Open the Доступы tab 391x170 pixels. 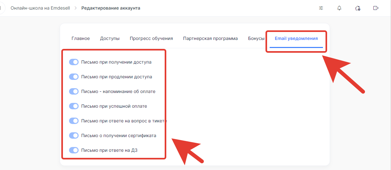tap(110, 38)
